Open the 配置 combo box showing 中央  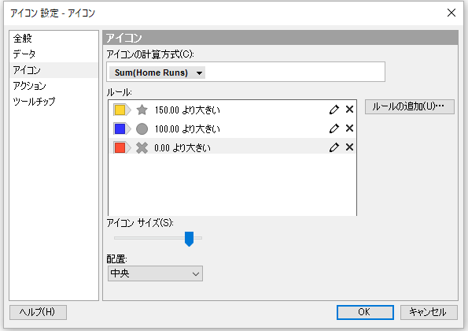coord(155,273)
